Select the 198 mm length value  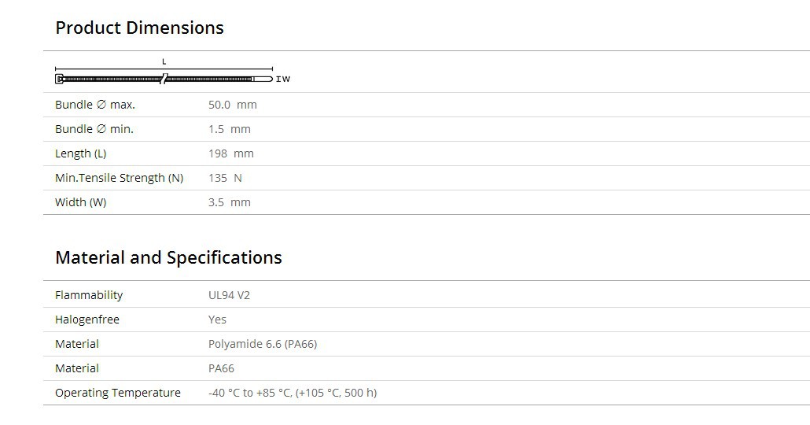(230, 153)
